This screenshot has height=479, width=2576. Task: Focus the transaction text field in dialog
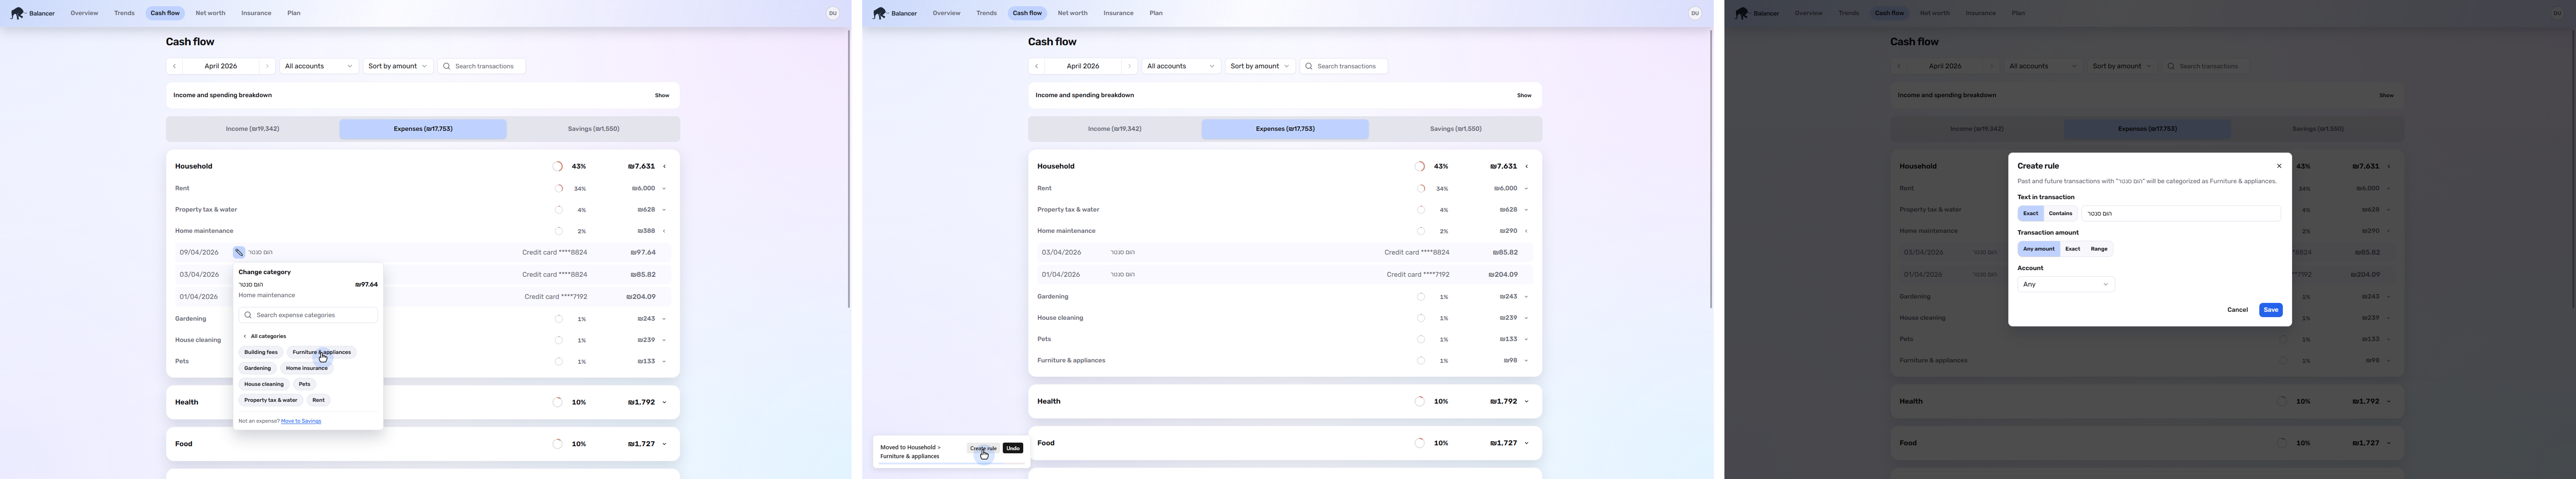click(2180, 213)
